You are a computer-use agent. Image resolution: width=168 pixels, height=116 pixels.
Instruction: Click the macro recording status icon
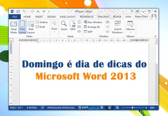pos(80,108)
